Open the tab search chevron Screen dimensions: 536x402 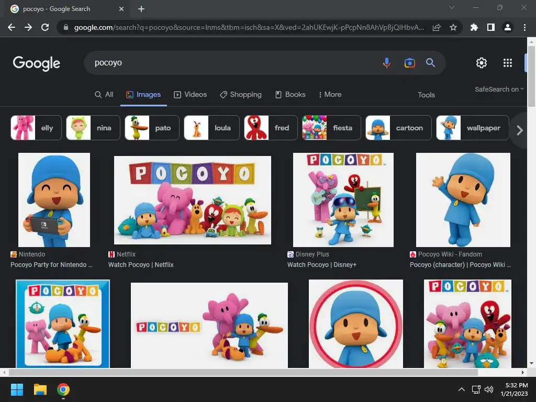pos(452,7)
